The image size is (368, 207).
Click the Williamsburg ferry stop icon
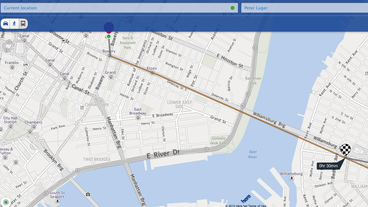[292, 178]
